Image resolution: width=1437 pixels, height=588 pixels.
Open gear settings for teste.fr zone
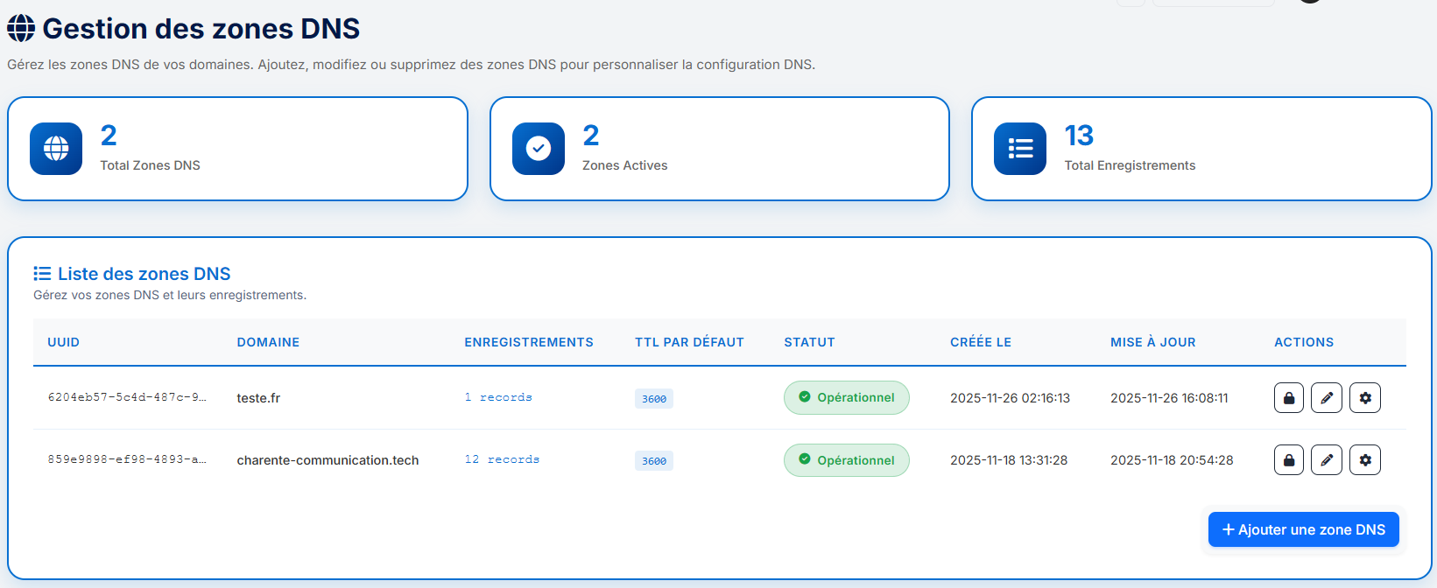[x=1364, y=398]
